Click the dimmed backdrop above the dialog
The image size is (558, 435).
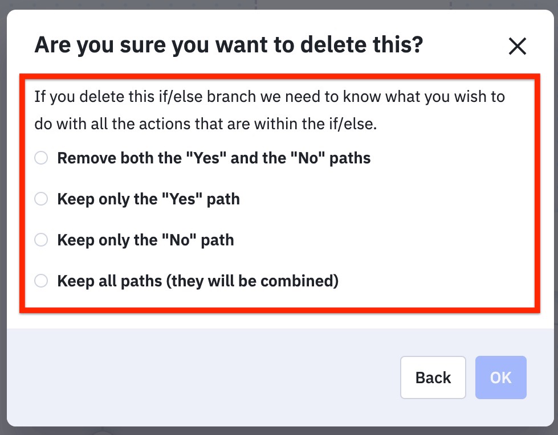click(x=171, y=4)
